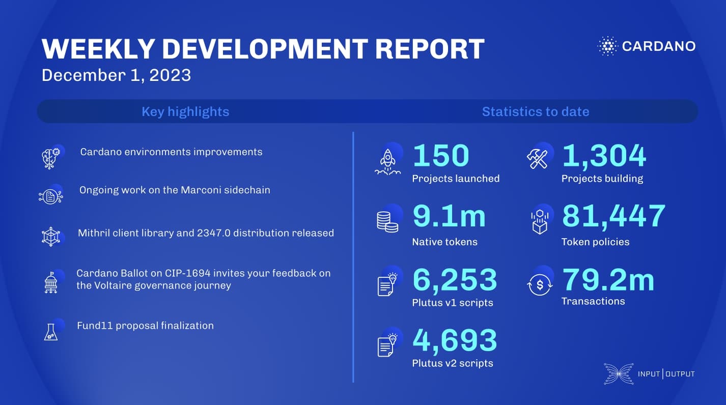Click the Marconi sidechain document network icon
The image size is (726, 405).
coord(50,196)
